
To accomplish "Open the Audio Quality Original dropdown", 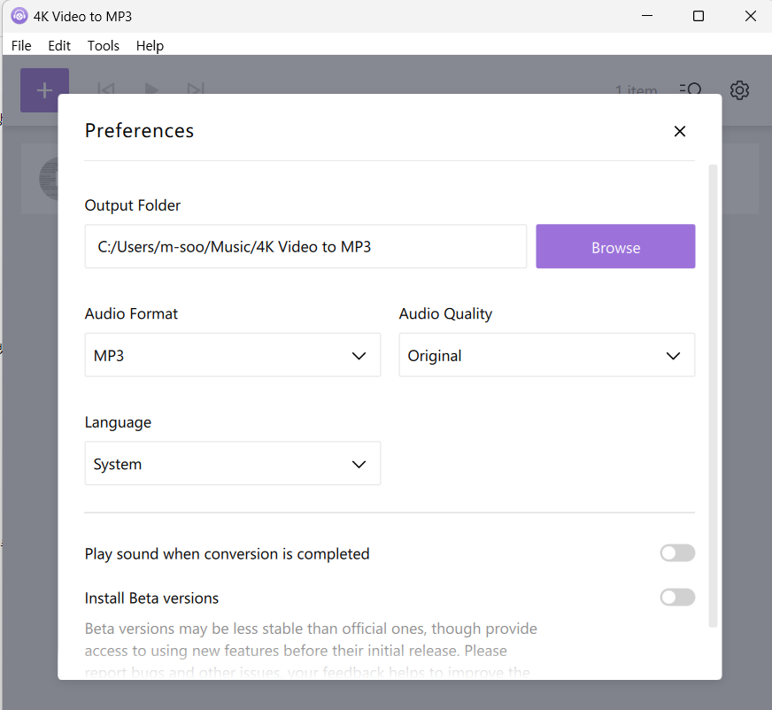I will [546, 355].
